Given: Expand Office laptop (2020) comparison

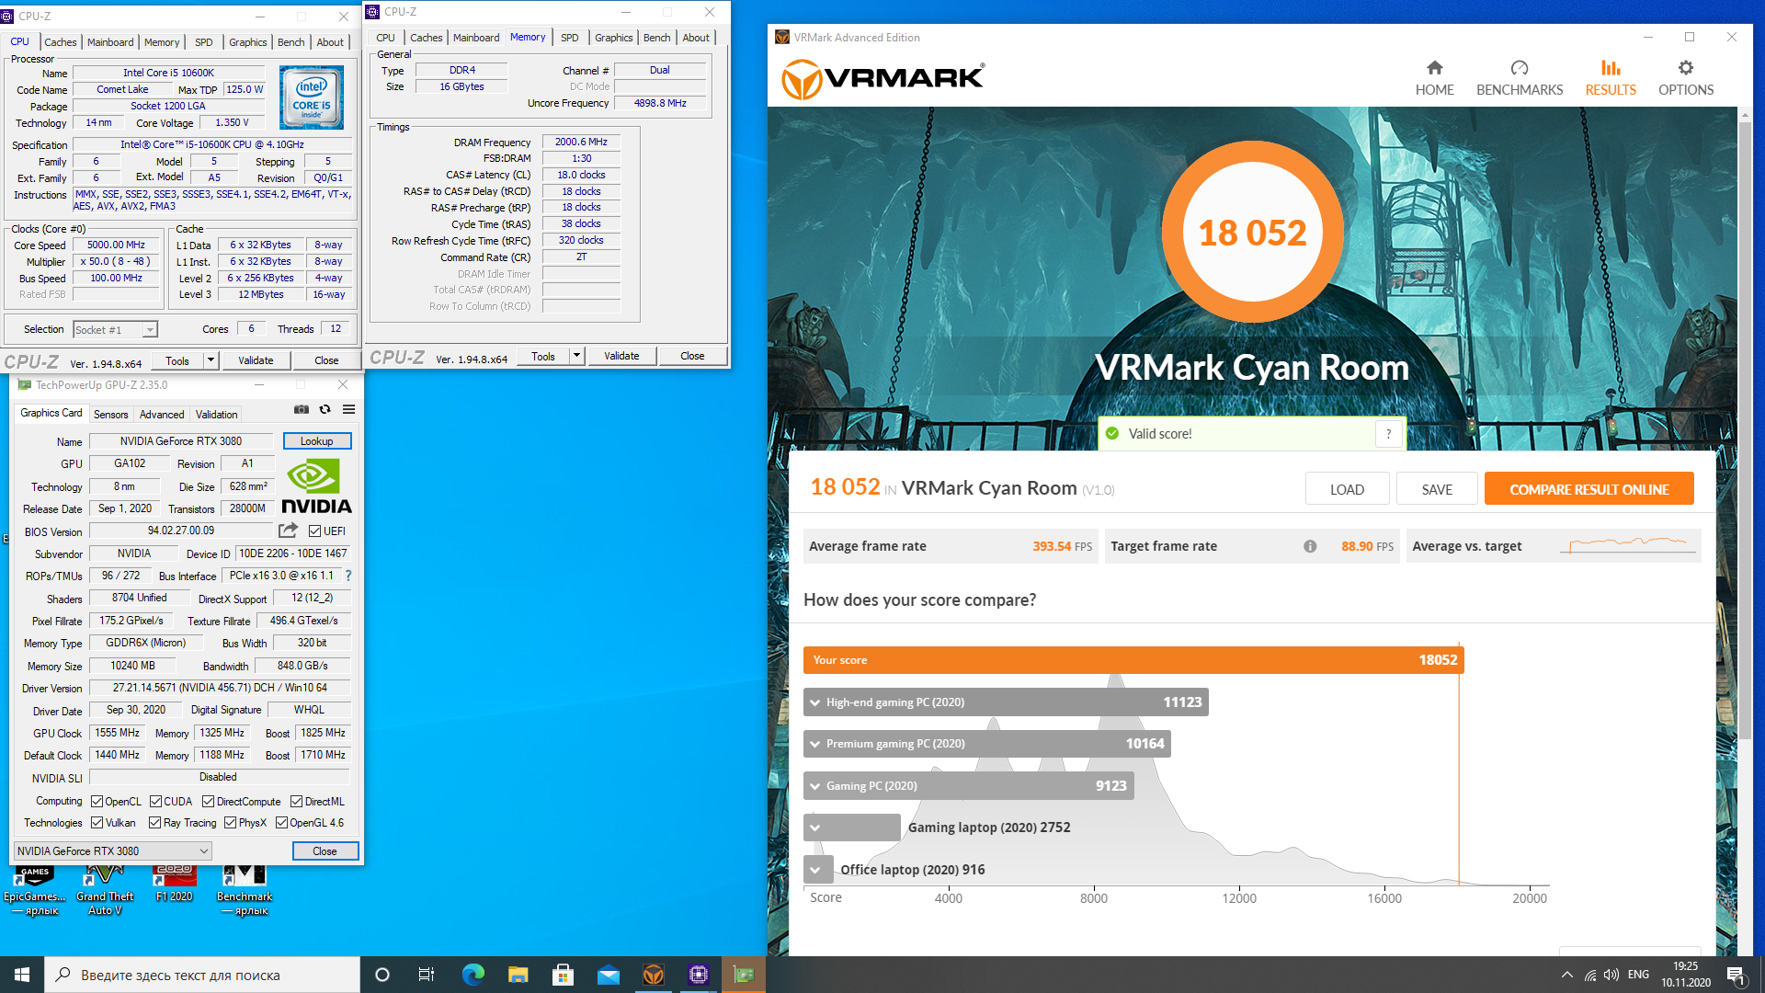Looking at the screenshot, I should pyautogui.click(x=817, y=870).
